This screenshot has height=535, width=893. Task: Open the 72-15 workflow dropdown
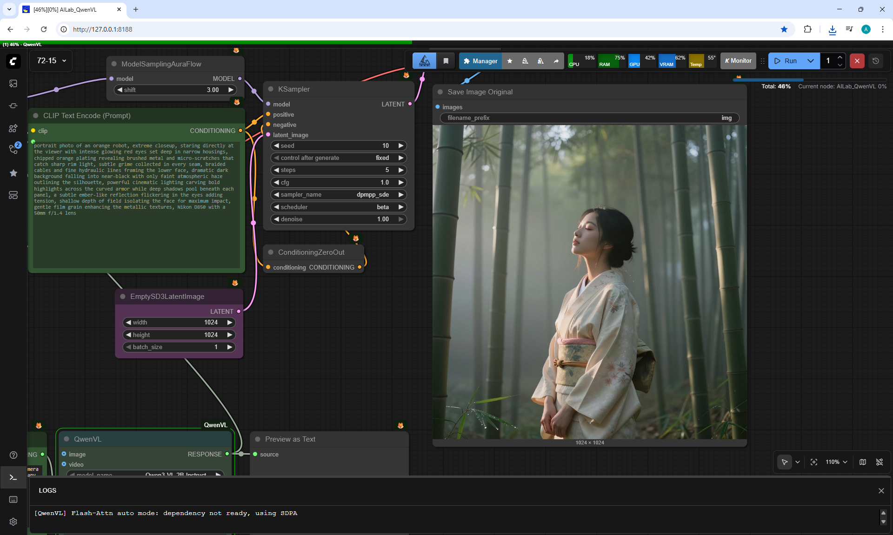coord(51,61)
